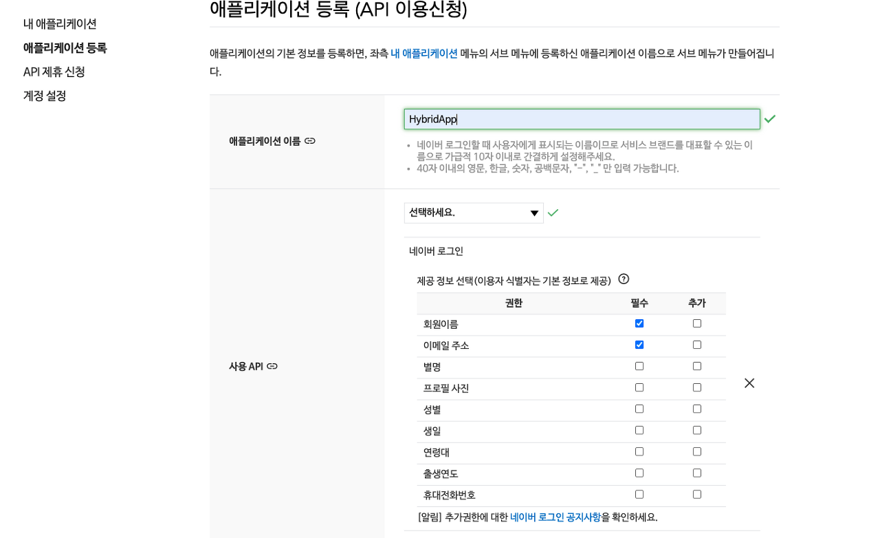This screenshot has width=880, height=538.
Task: Open 계정 설정 in sidebar
Action: click(x=45, y=96)
